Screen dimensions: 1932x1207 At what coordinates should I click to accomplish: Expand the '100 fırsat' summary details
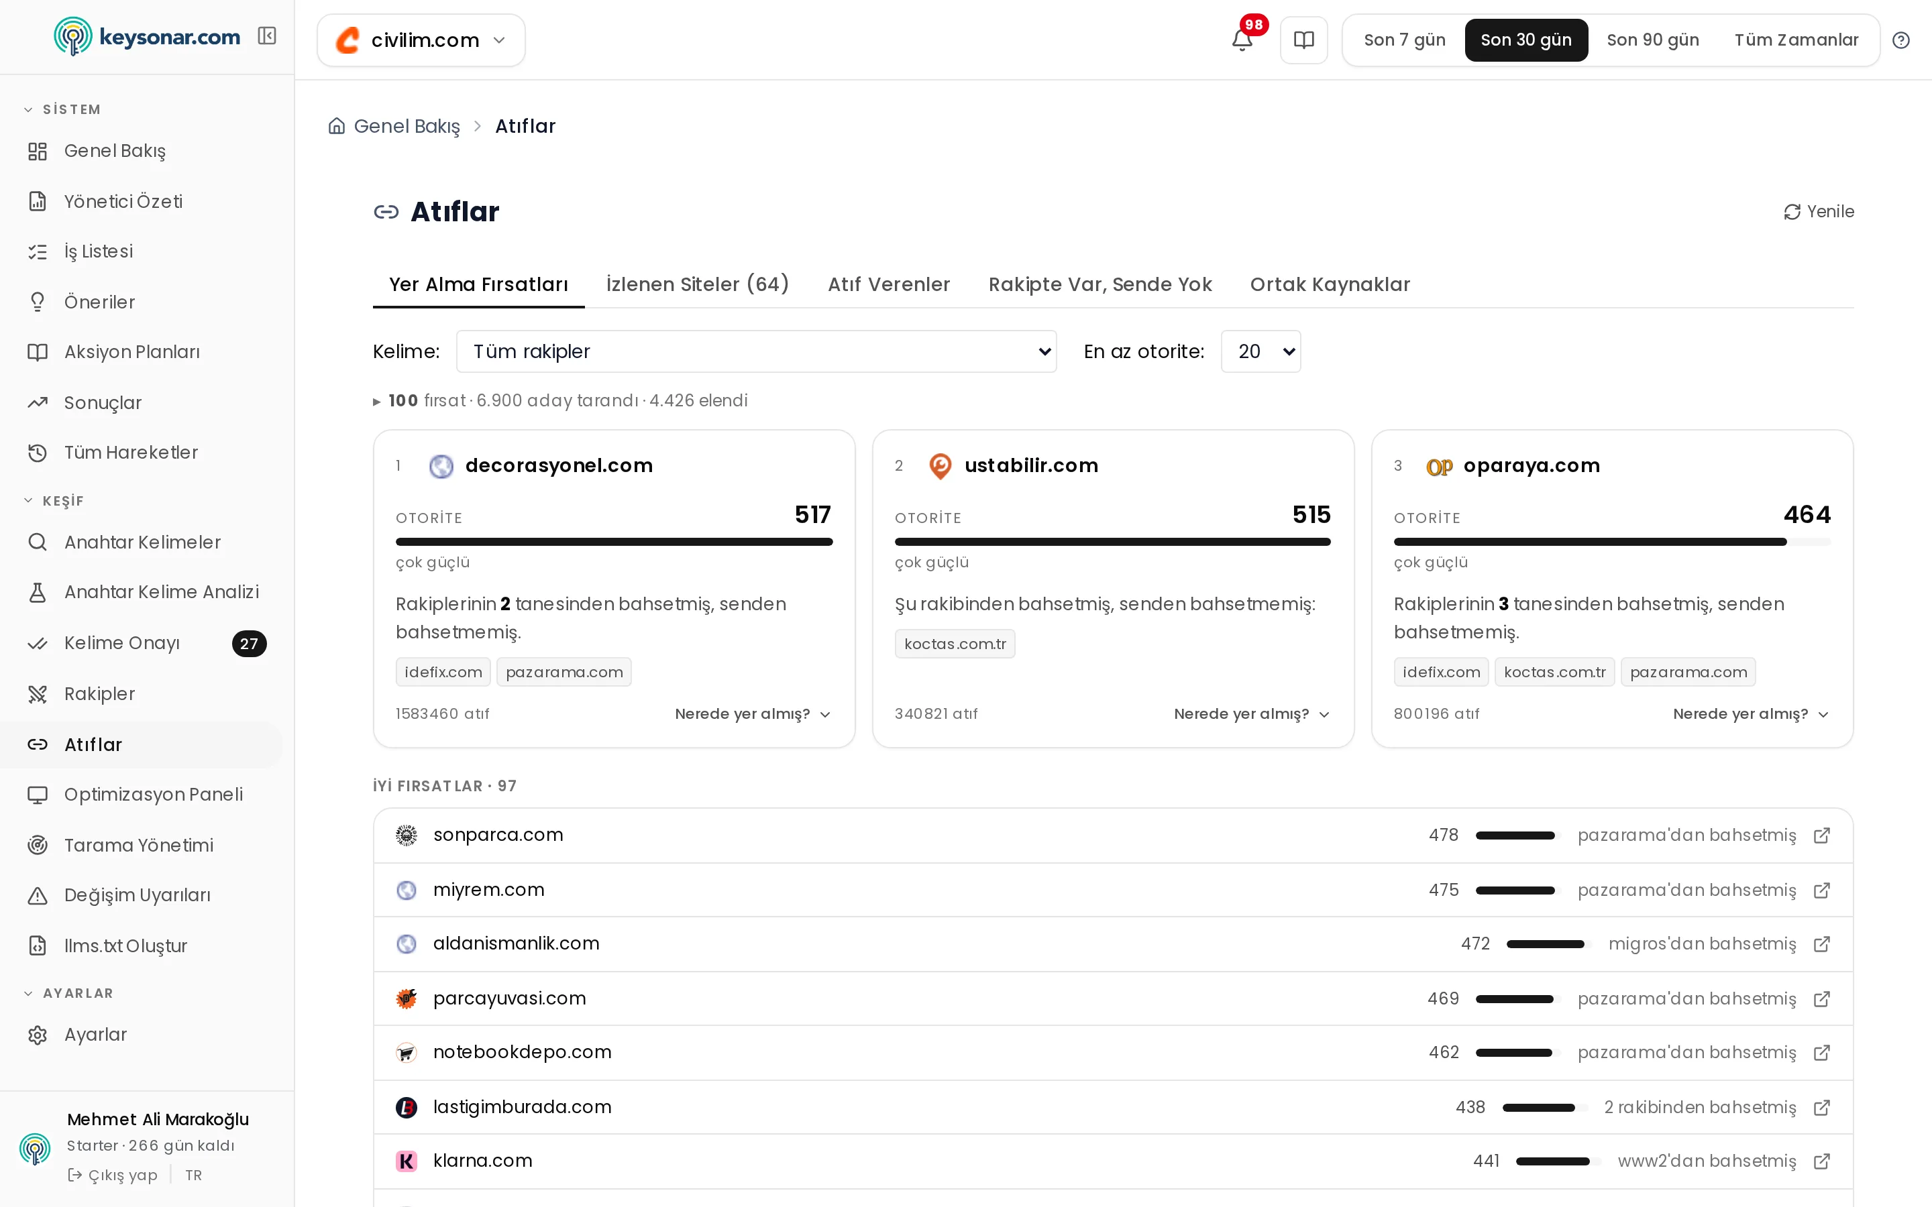[x=559, y=401]
